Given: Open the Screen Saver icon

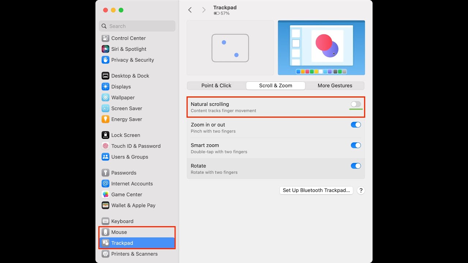Looking at the screenshot, I should click(106, 108).
